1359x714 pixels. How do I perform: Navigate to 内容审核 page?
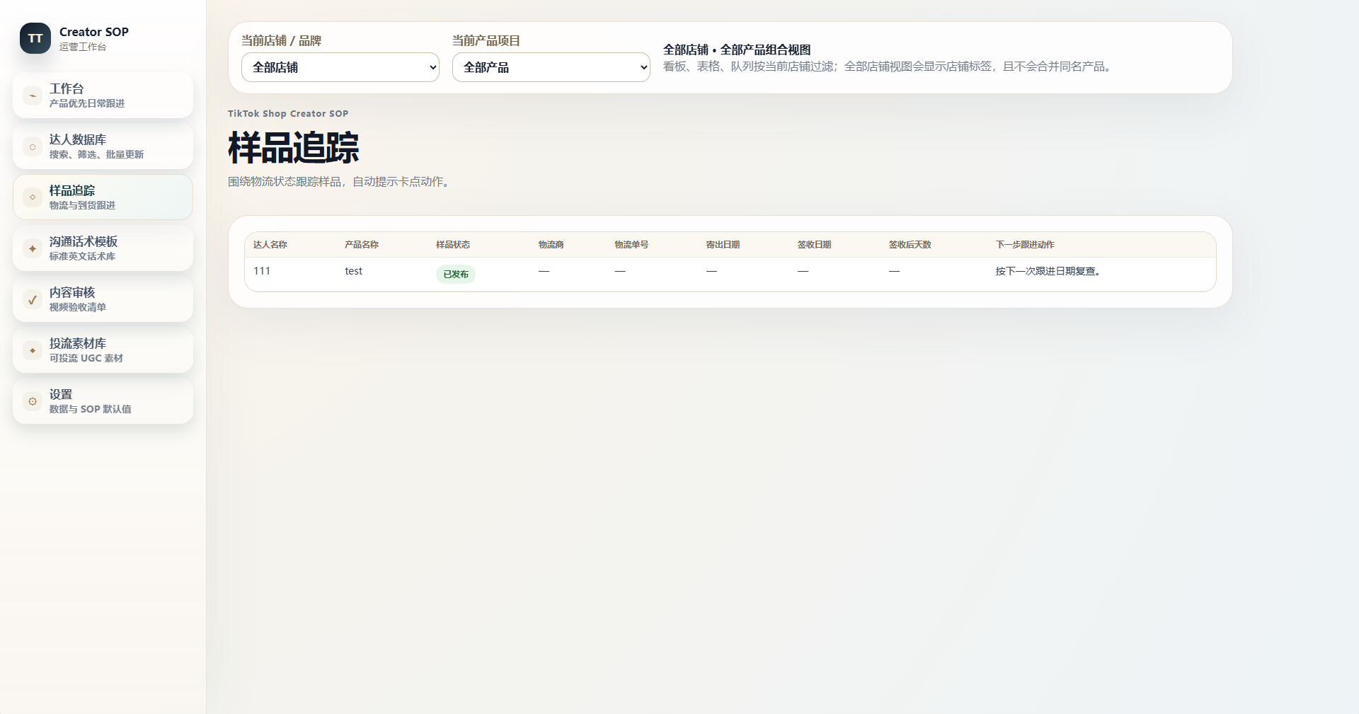pos(103,299)
